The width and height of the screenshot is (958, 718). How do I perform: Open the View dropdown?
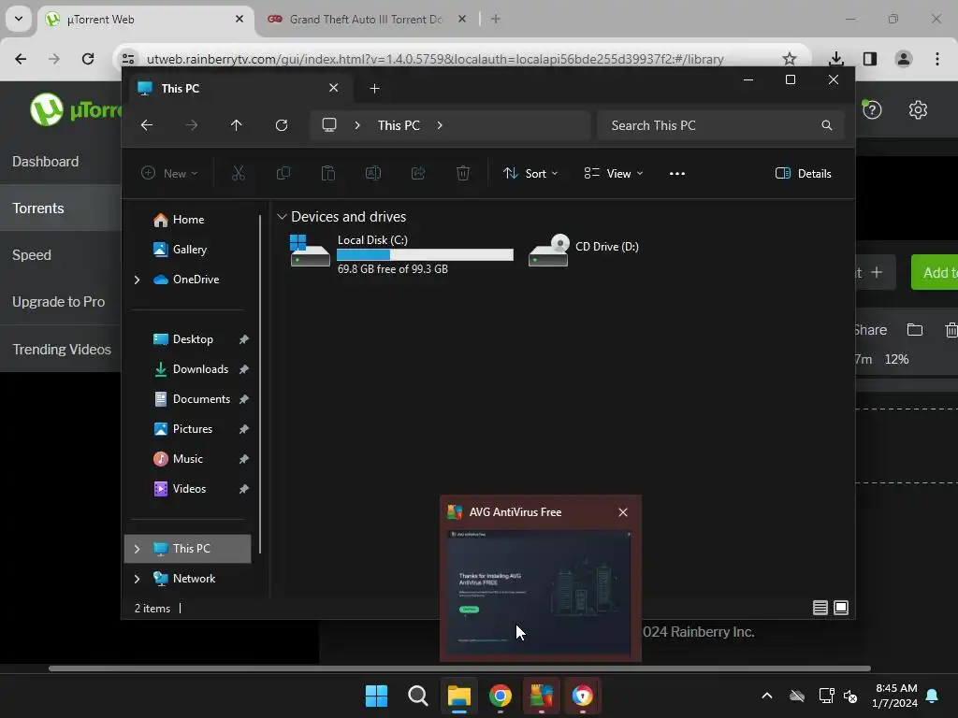coord(614,173)
